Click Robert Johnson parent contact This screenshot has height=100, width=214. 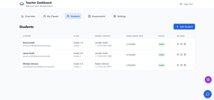pos(102,64)
